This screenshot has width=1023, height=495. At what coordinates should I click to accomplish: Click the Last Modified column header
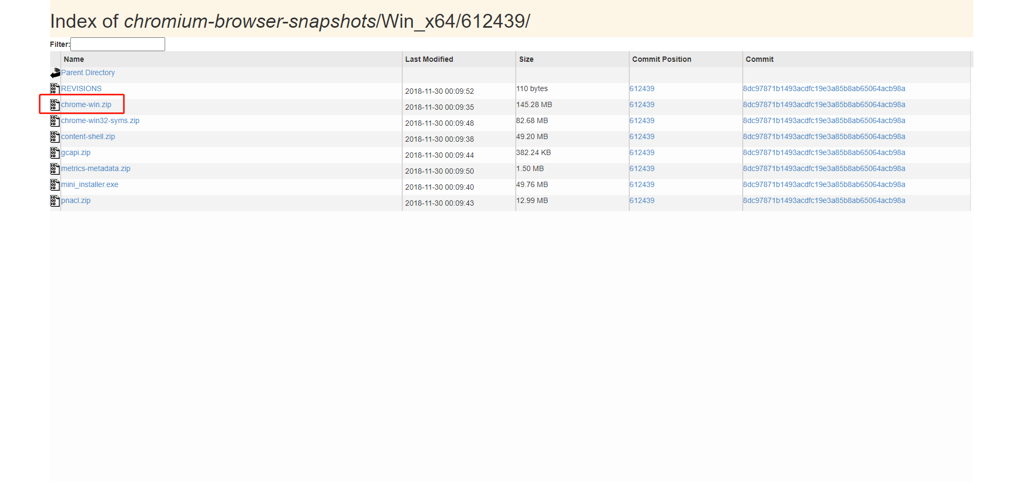pyautogui.click(x=429, y=60)
